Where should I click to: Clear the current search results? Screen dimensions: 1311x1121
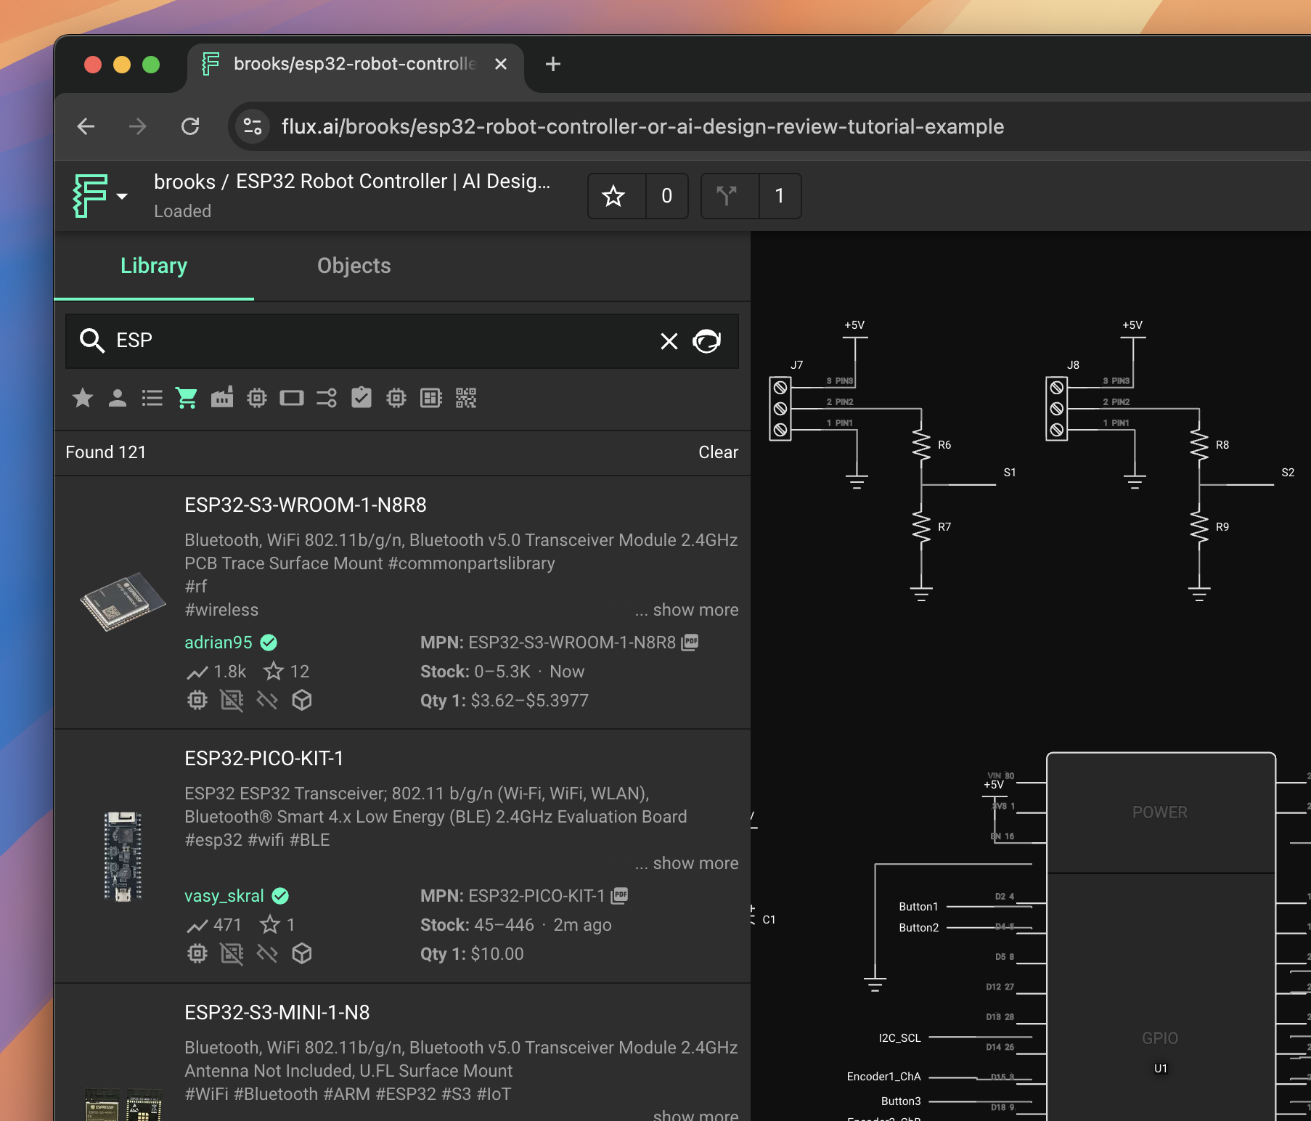718,452
